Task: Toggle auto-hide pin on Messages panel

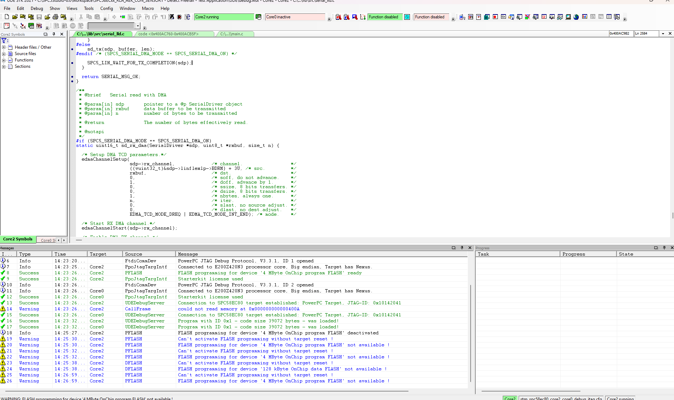Action: point(462,248)
